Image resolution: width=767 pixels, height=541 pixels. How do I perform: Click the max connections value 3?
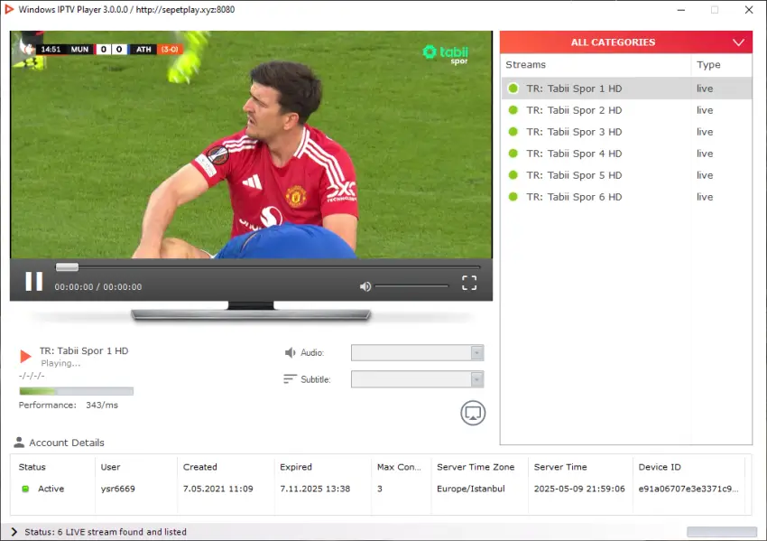click(x=380, y=489)
